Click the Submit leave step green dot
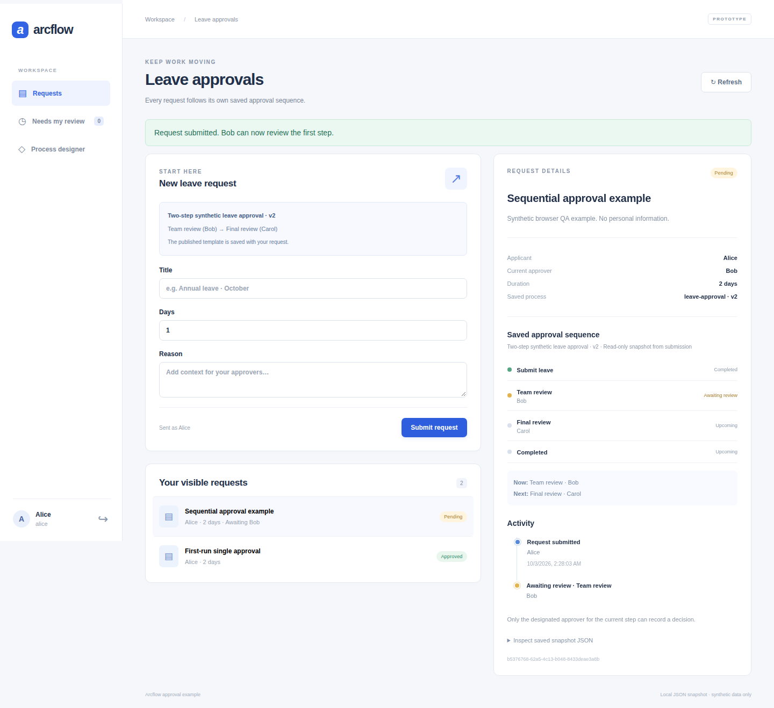 510,370
